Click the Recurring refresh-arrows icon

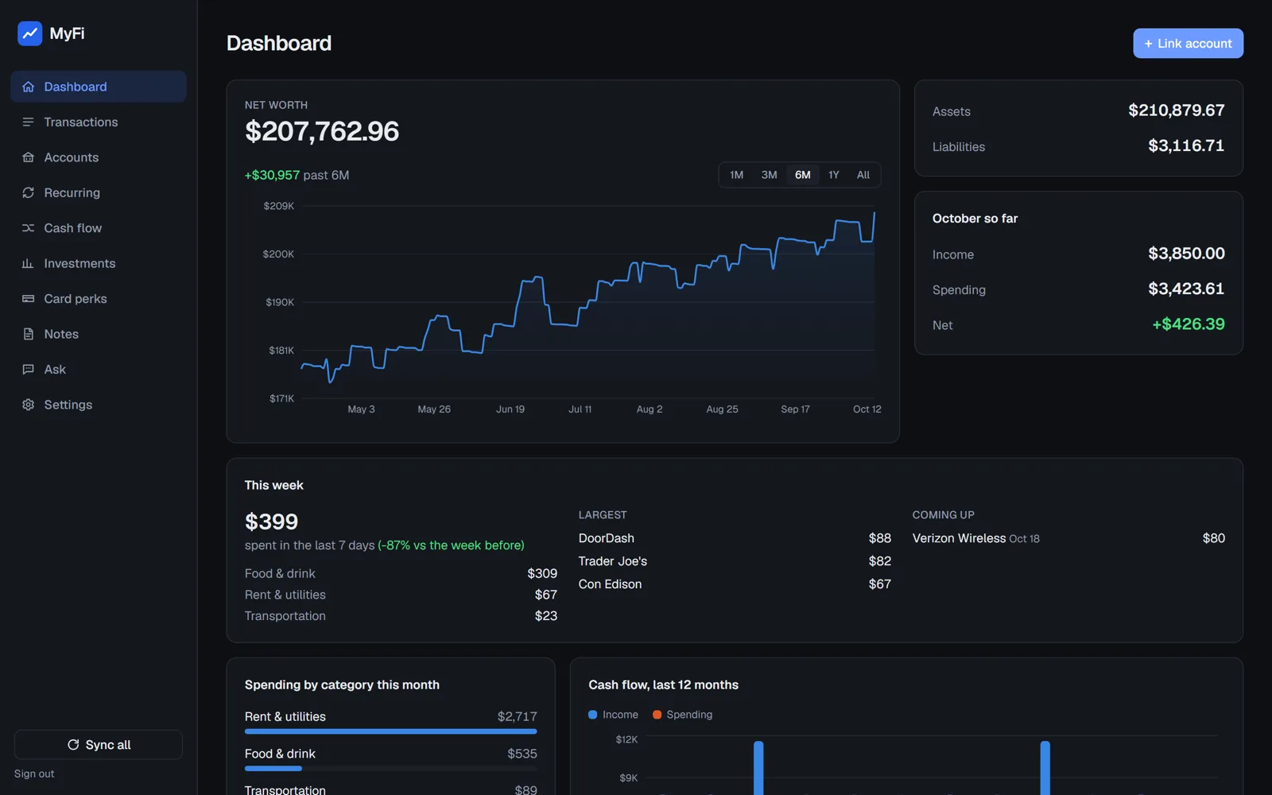(x=29, y=192)
